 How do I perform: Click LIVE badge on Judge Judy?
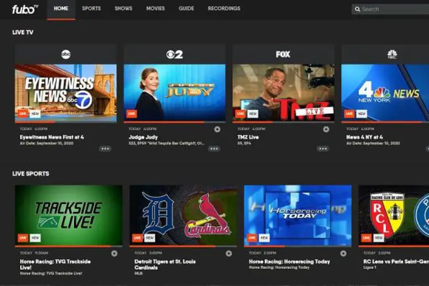tap(132, 113)
